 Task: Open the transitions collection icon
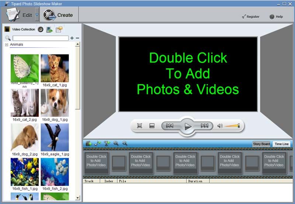tap(49, 29)
